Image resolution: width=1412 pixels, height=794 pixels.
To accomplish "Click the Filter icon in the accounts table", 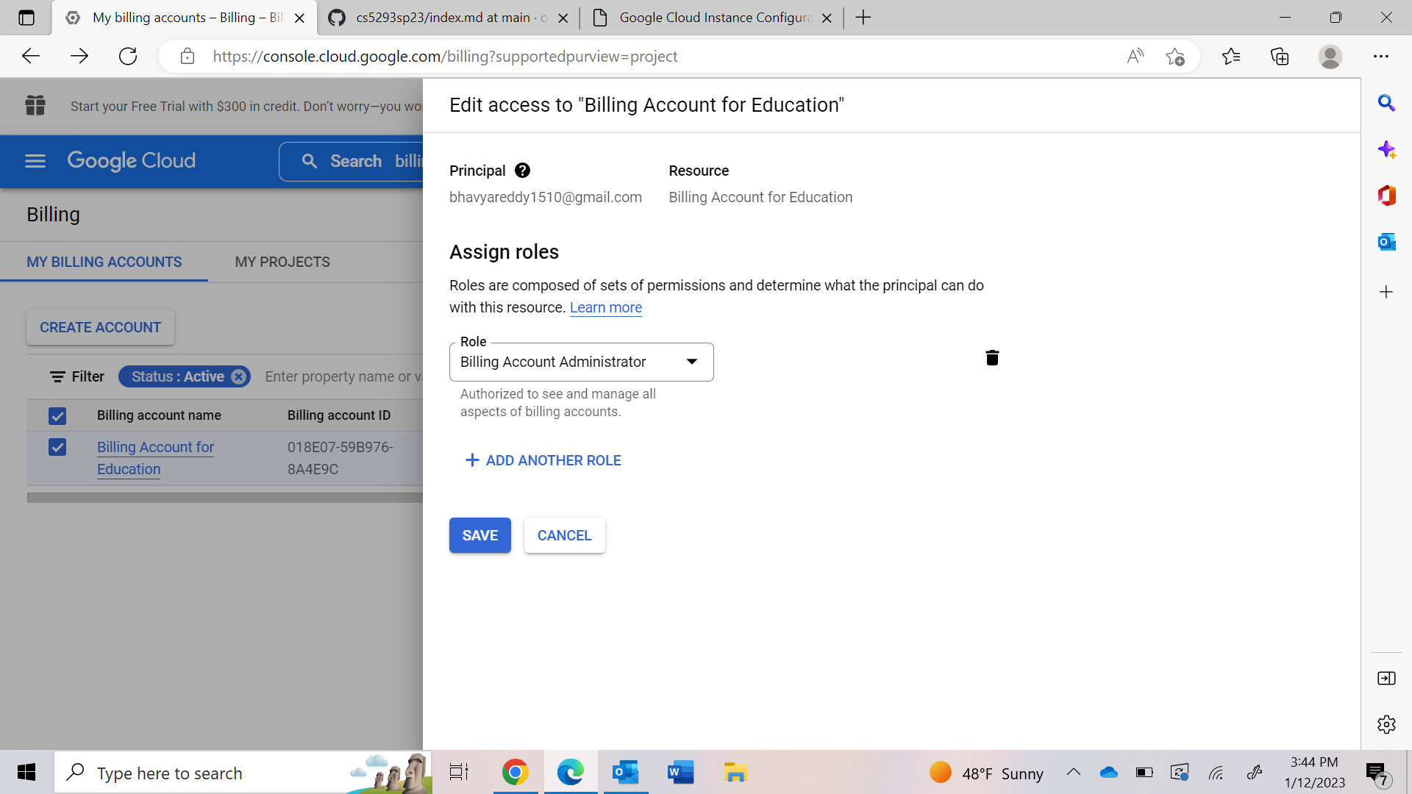I will (57, 377).
